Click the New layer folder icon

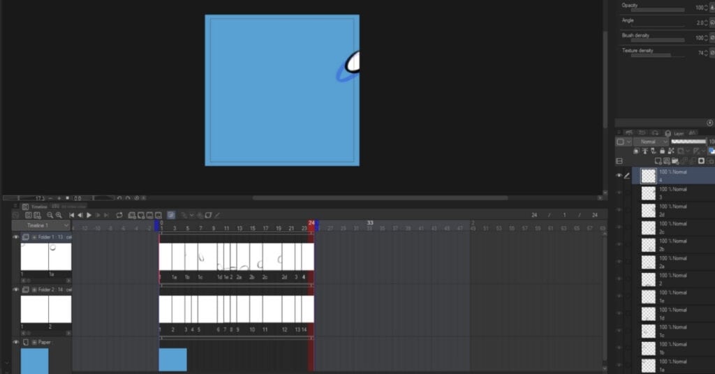click(x=675, y=160)
